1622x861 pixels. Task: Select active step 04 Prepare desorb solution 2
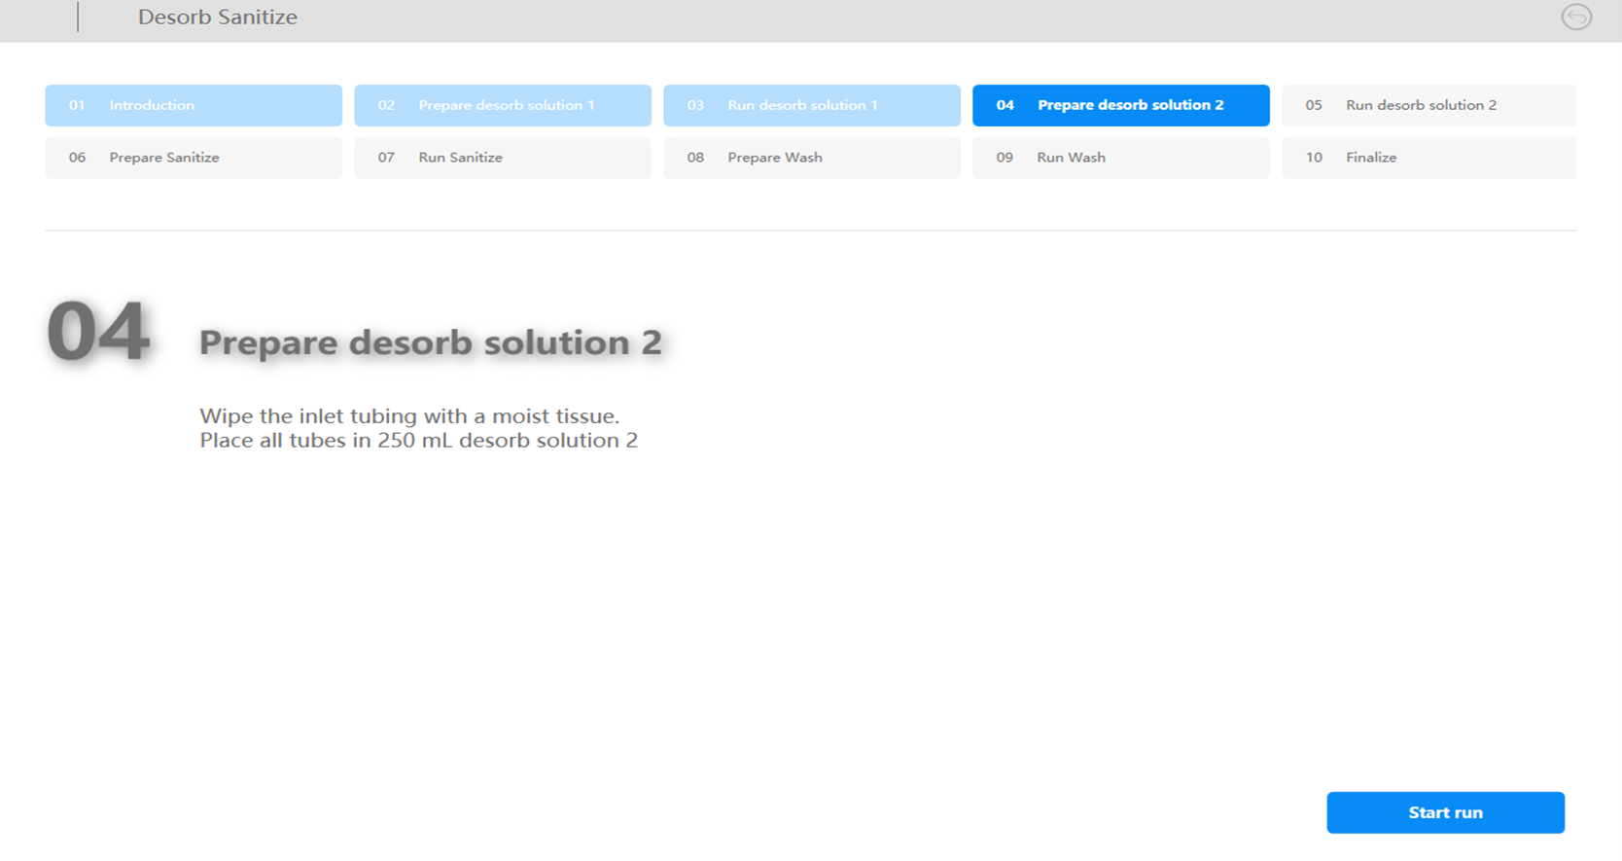tap(1120, 105)
